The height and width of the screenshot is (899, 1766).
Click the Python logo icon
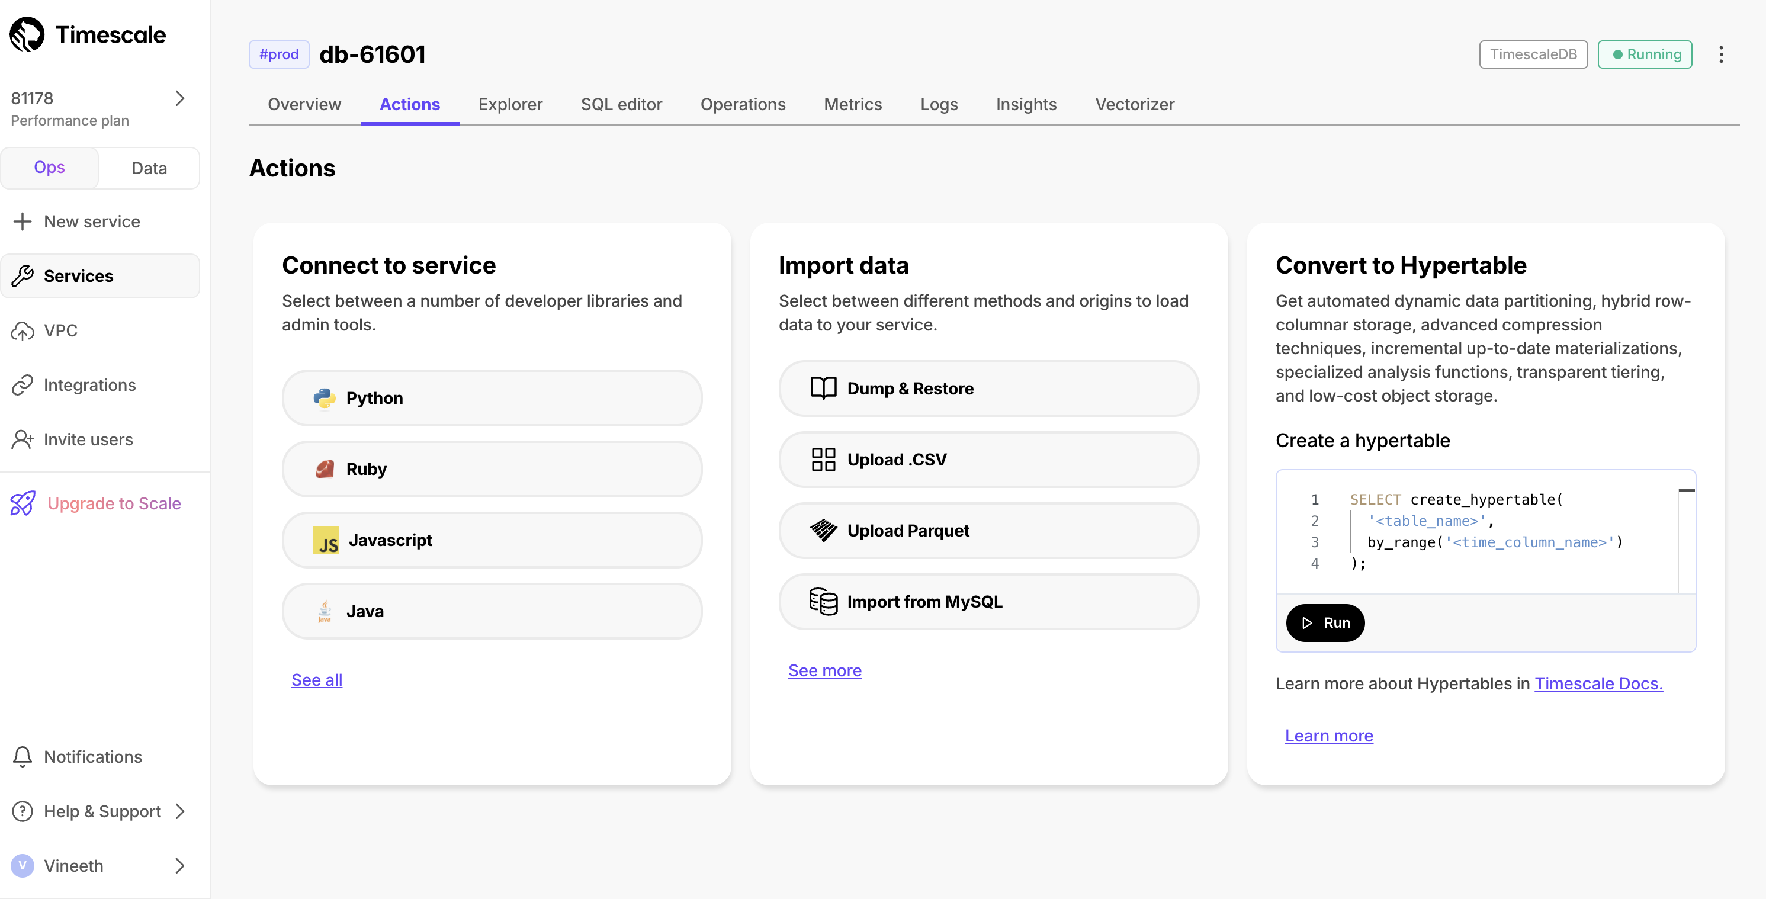point(325,398)
